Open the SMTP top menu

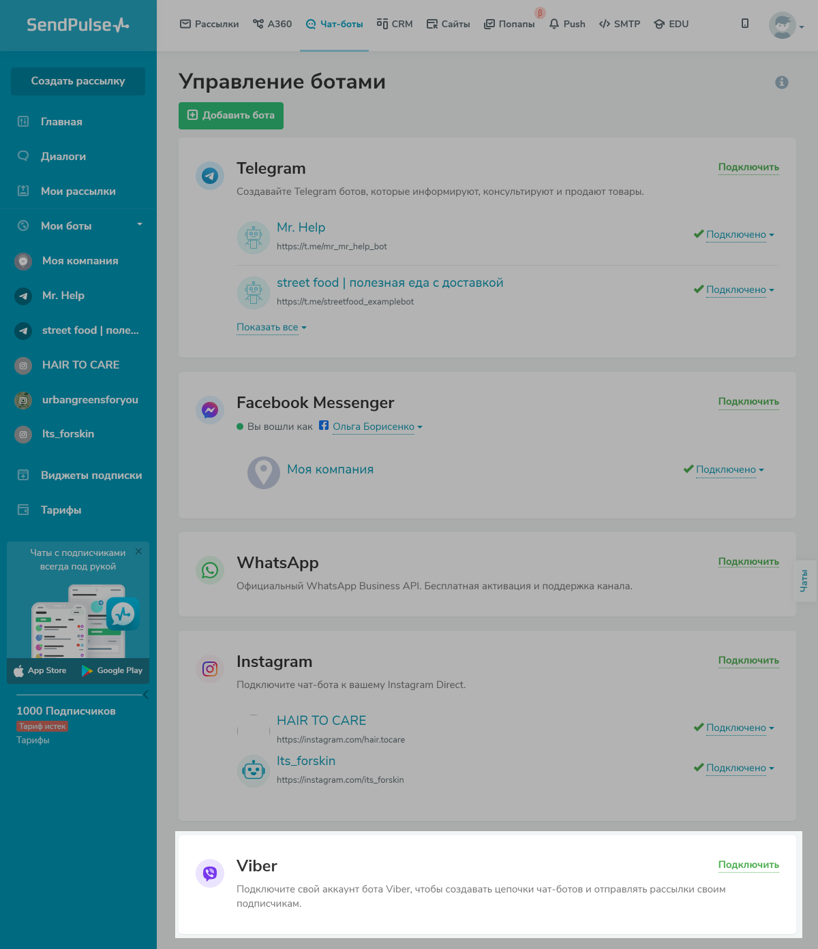coord(620,24)
